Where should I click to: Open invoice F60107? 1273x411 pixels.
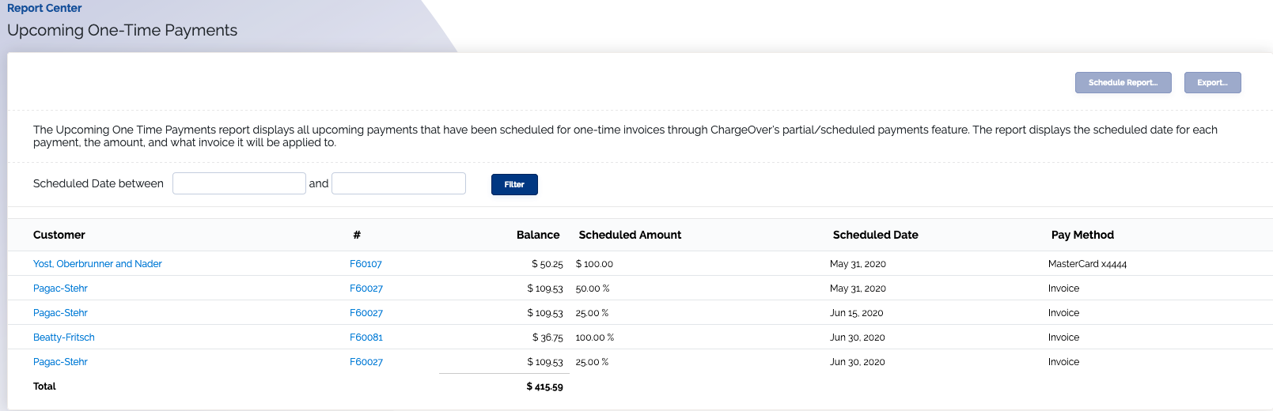tap(366, 264)
